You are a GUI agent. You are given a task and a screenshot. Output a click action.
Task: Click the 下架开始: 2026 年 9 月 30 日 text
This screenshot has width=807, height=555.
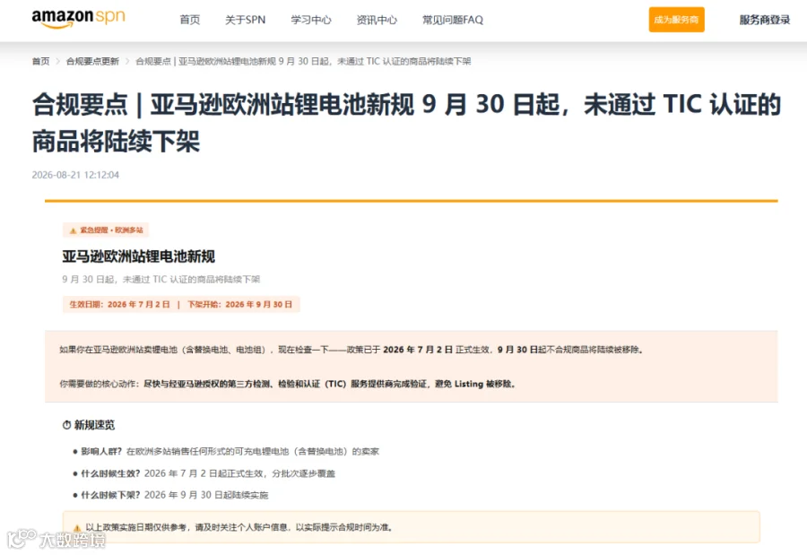tap(239, 304)
